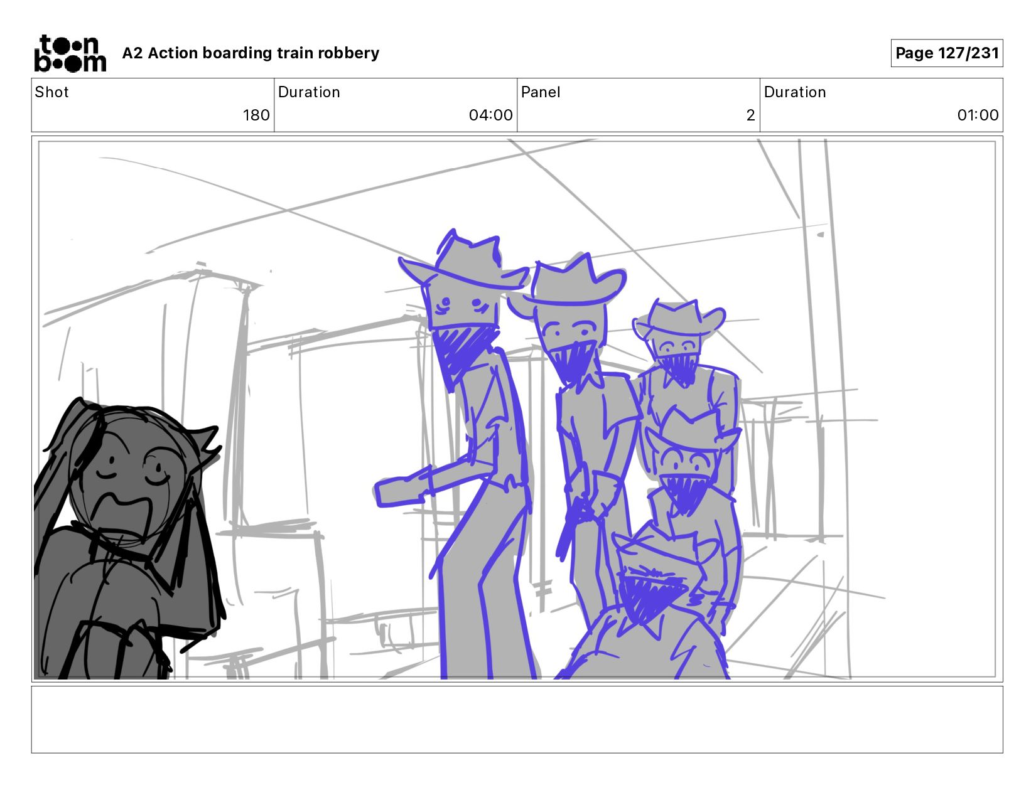Click the storyboard panel drawing
This screenshot has height=800, width=1036.
[x=517, y=409]
